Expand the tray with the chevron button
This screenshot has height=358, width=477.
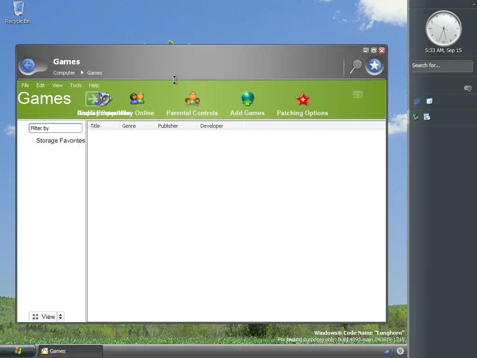(x=400, y=351)
